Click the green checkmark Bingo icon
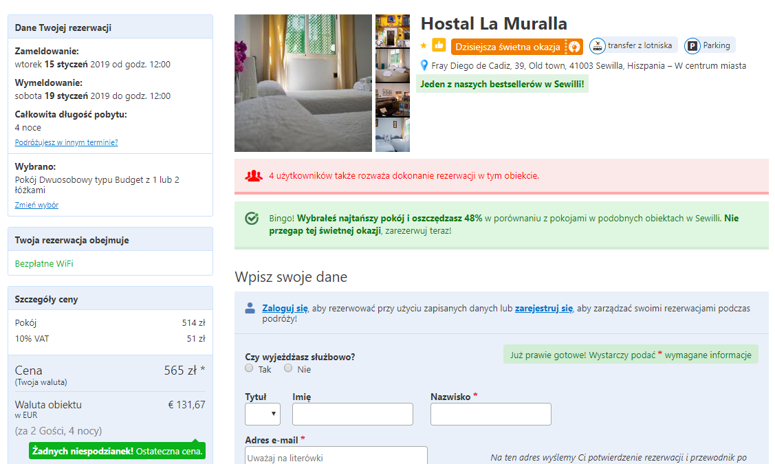Viewport: 775px width, 464px height. [x=252, y=218]
